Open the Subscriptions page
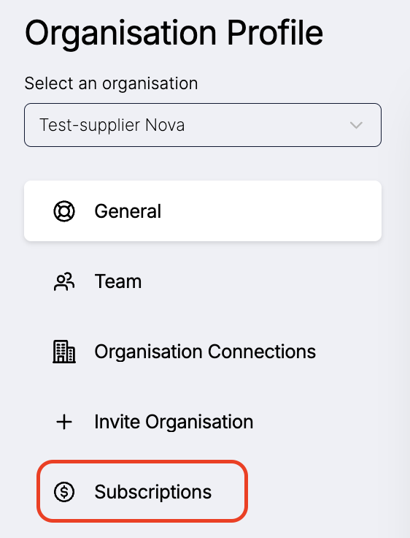Viewport: 410px width, 538px height. (x=142, y=491)
